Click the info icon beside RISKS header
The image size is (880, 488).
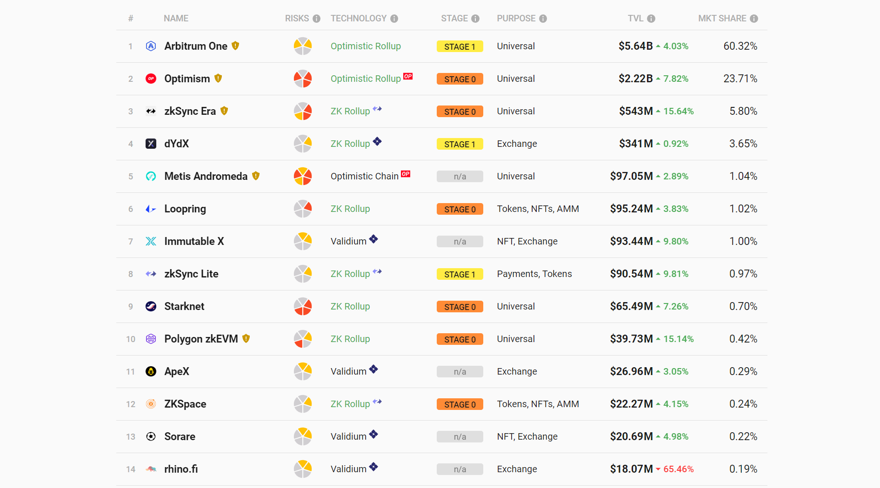317,19
